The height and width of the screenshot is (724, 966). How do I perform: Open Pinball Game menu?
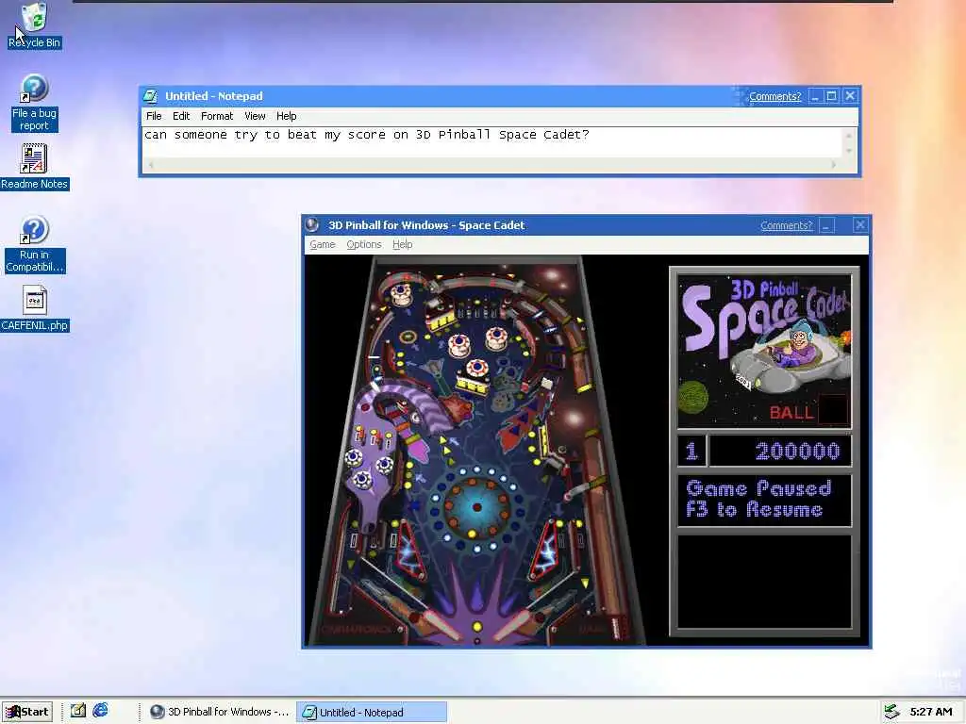[323, 244]
